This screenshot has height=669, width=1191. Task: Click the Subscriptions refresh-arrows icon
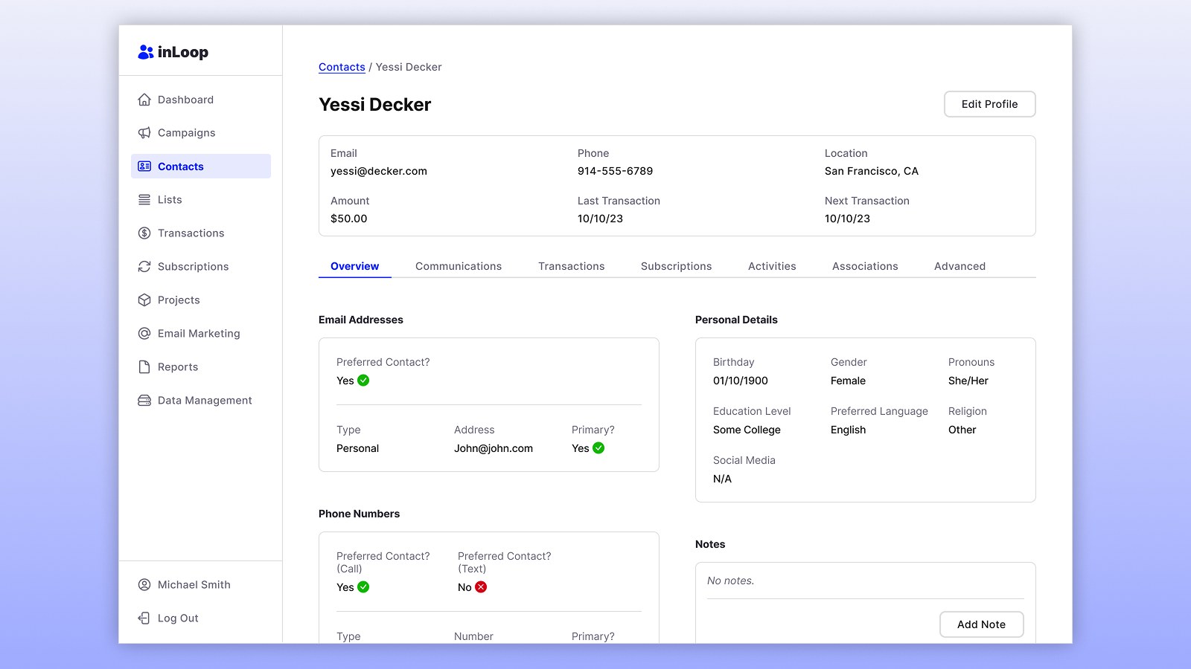pos(144,267)
